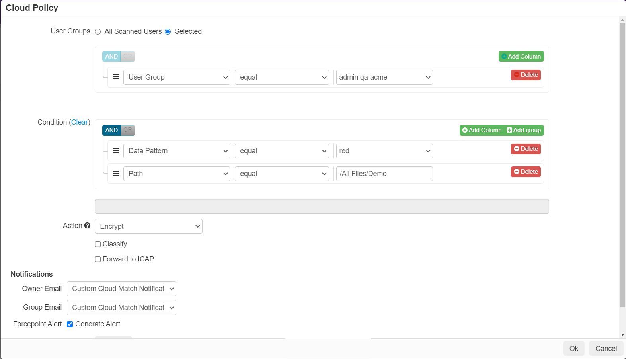The height and width of the screenshot is (359, 626).
Task: Enable the Classify checkbox
Action: 98,244
